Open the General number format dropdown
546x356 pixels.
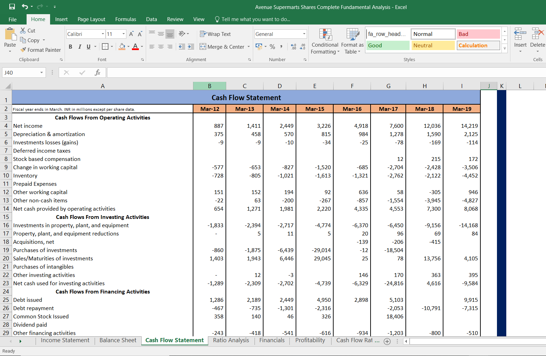pos(304,34)
